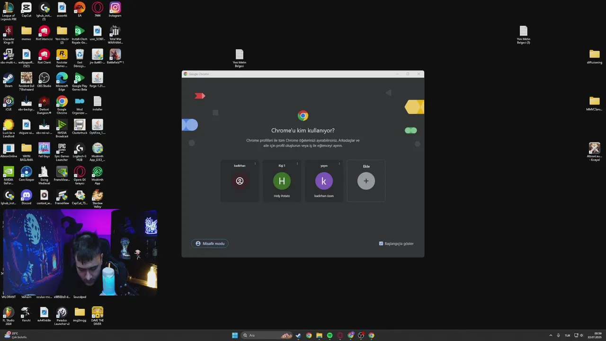Open Kenshi desktop icon
606x341 pixels.
tap(27, 314)
